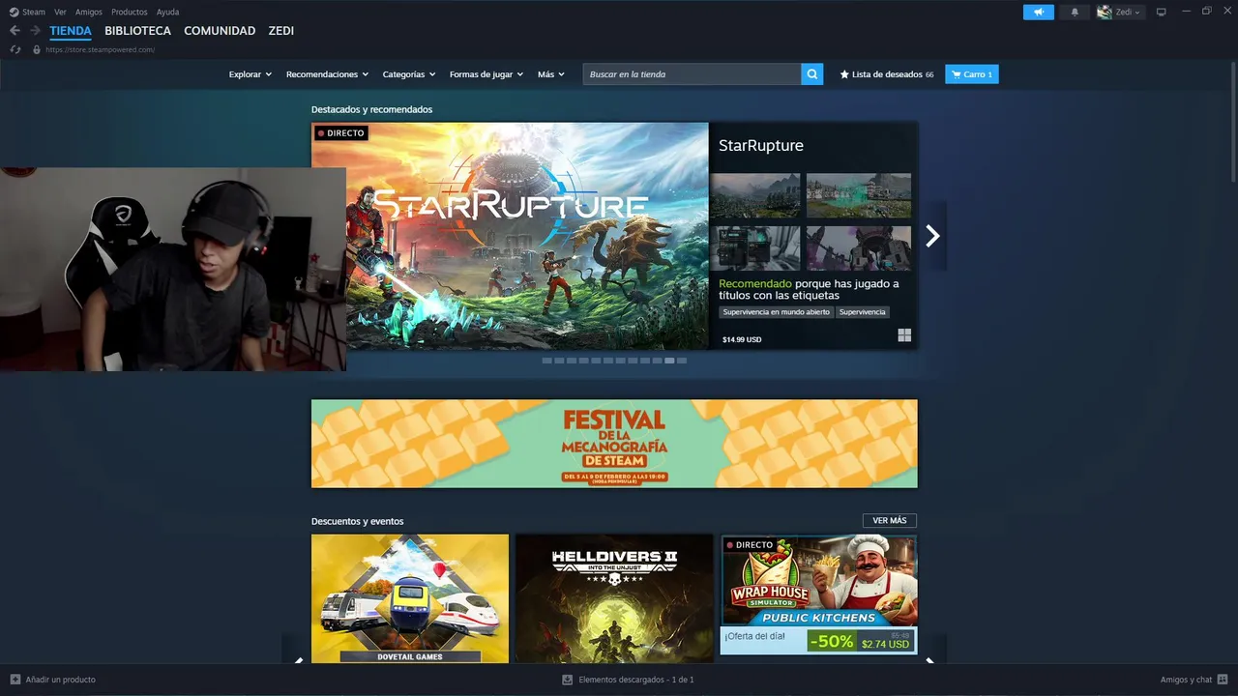The width and height of the screenshot is (1238, 696).
Task: Expand the Explorar dropdown
Action: [251, 74]
